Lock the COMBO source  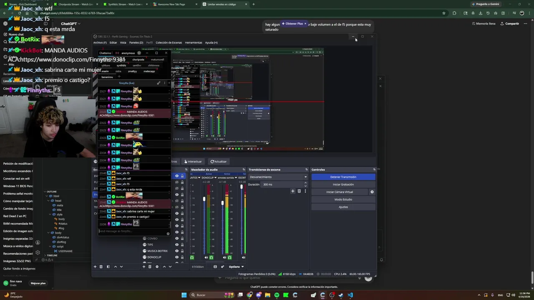pyautogui.click(x=182, y=238)
